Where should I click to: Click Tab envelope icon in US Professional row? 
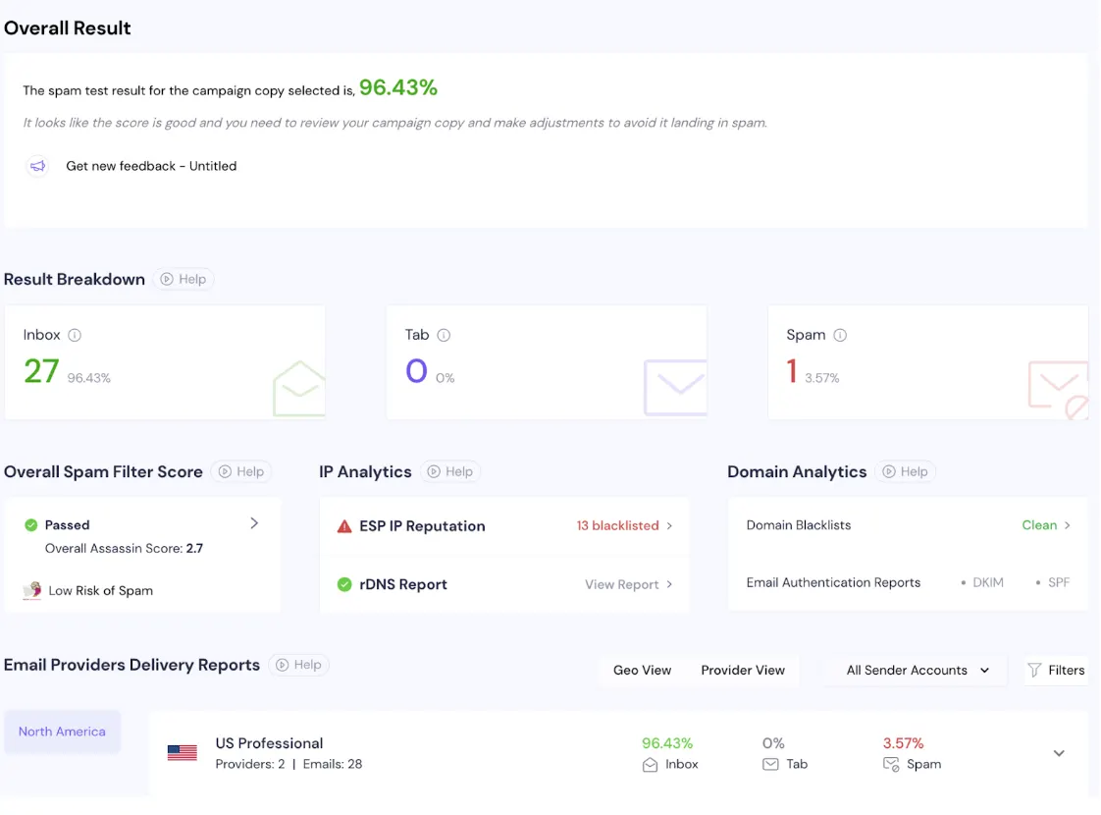[x=770, y=764]
